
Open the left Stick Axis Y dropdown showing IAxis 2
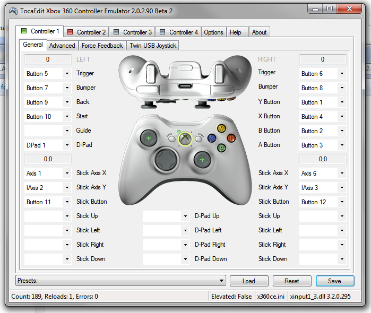tap(48, 188)
